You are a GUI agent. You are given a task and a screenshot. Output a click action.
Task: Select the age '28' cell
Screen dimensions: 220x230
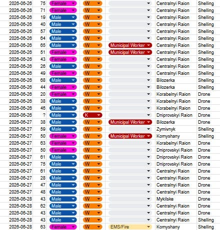(x=39, y=178)
